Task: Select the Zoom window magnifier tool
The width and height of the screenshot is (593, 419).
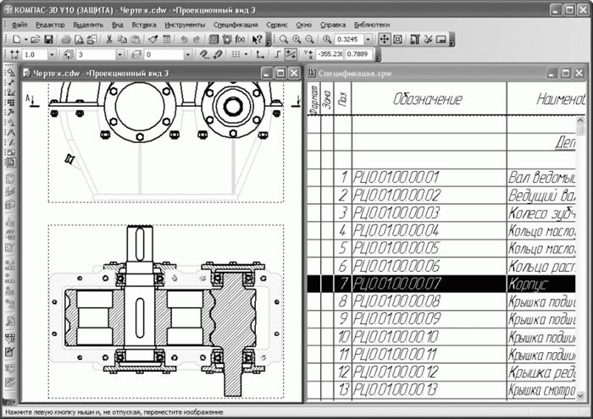Action: [x=284, y=39]
